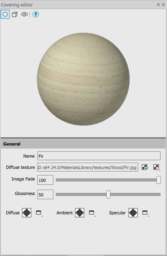The image size is (167, 256).
Task: Click the Diffuse texture path field
Action: (88, 167)
